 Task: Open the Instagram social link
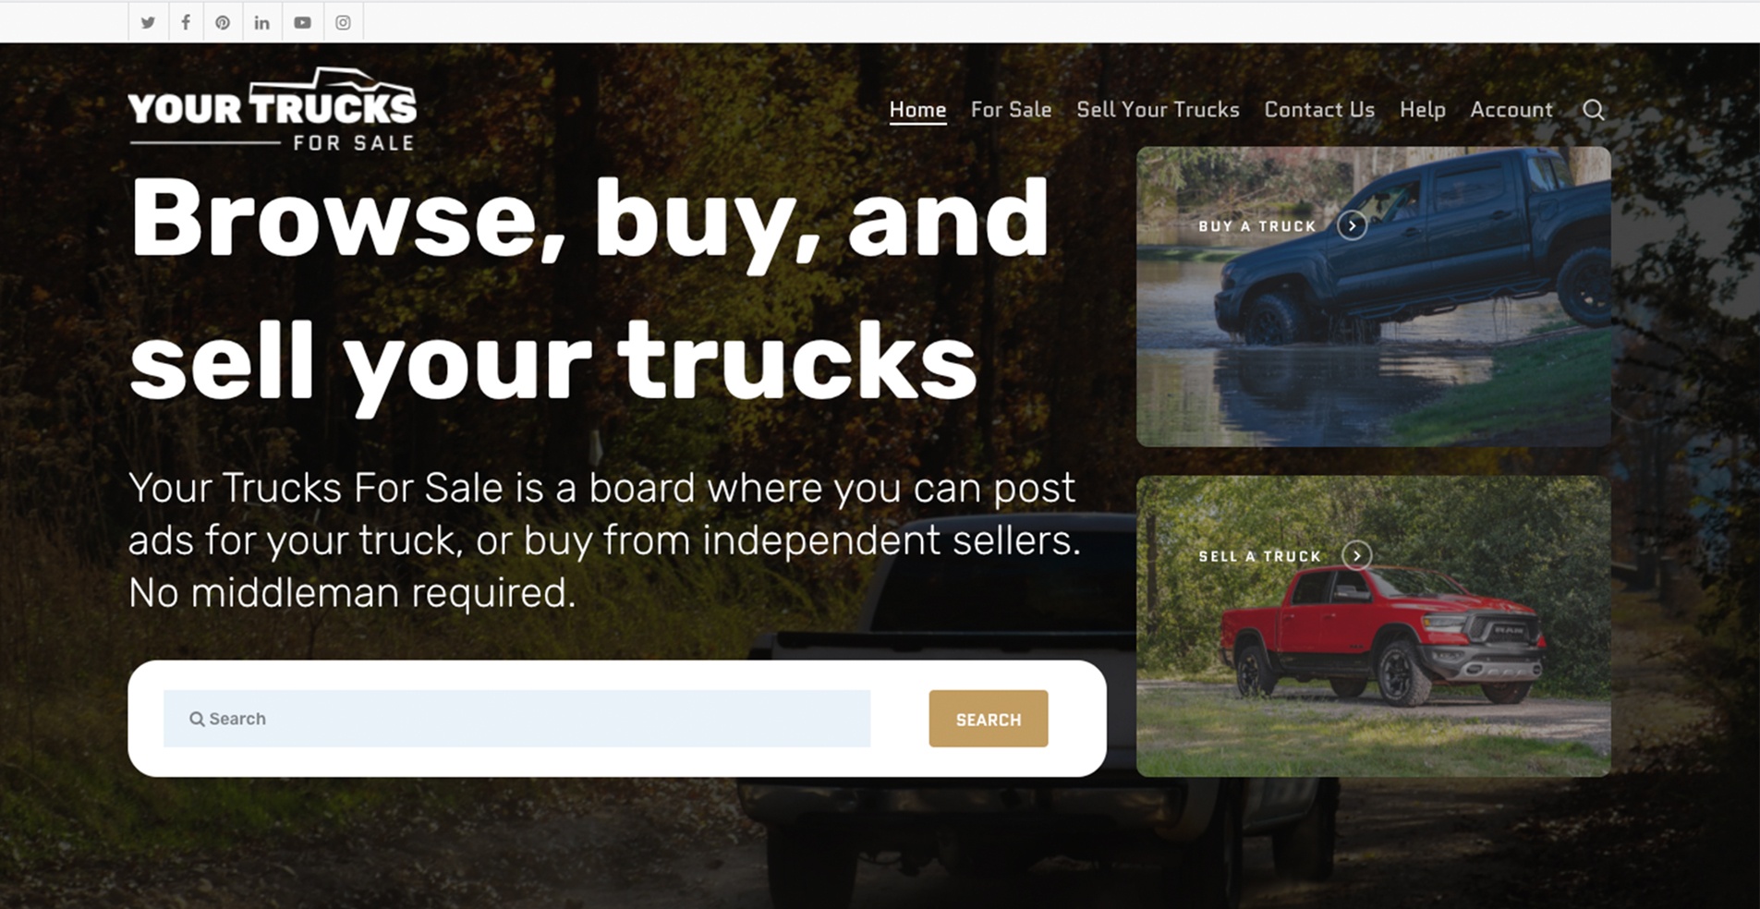click(343, 23)
